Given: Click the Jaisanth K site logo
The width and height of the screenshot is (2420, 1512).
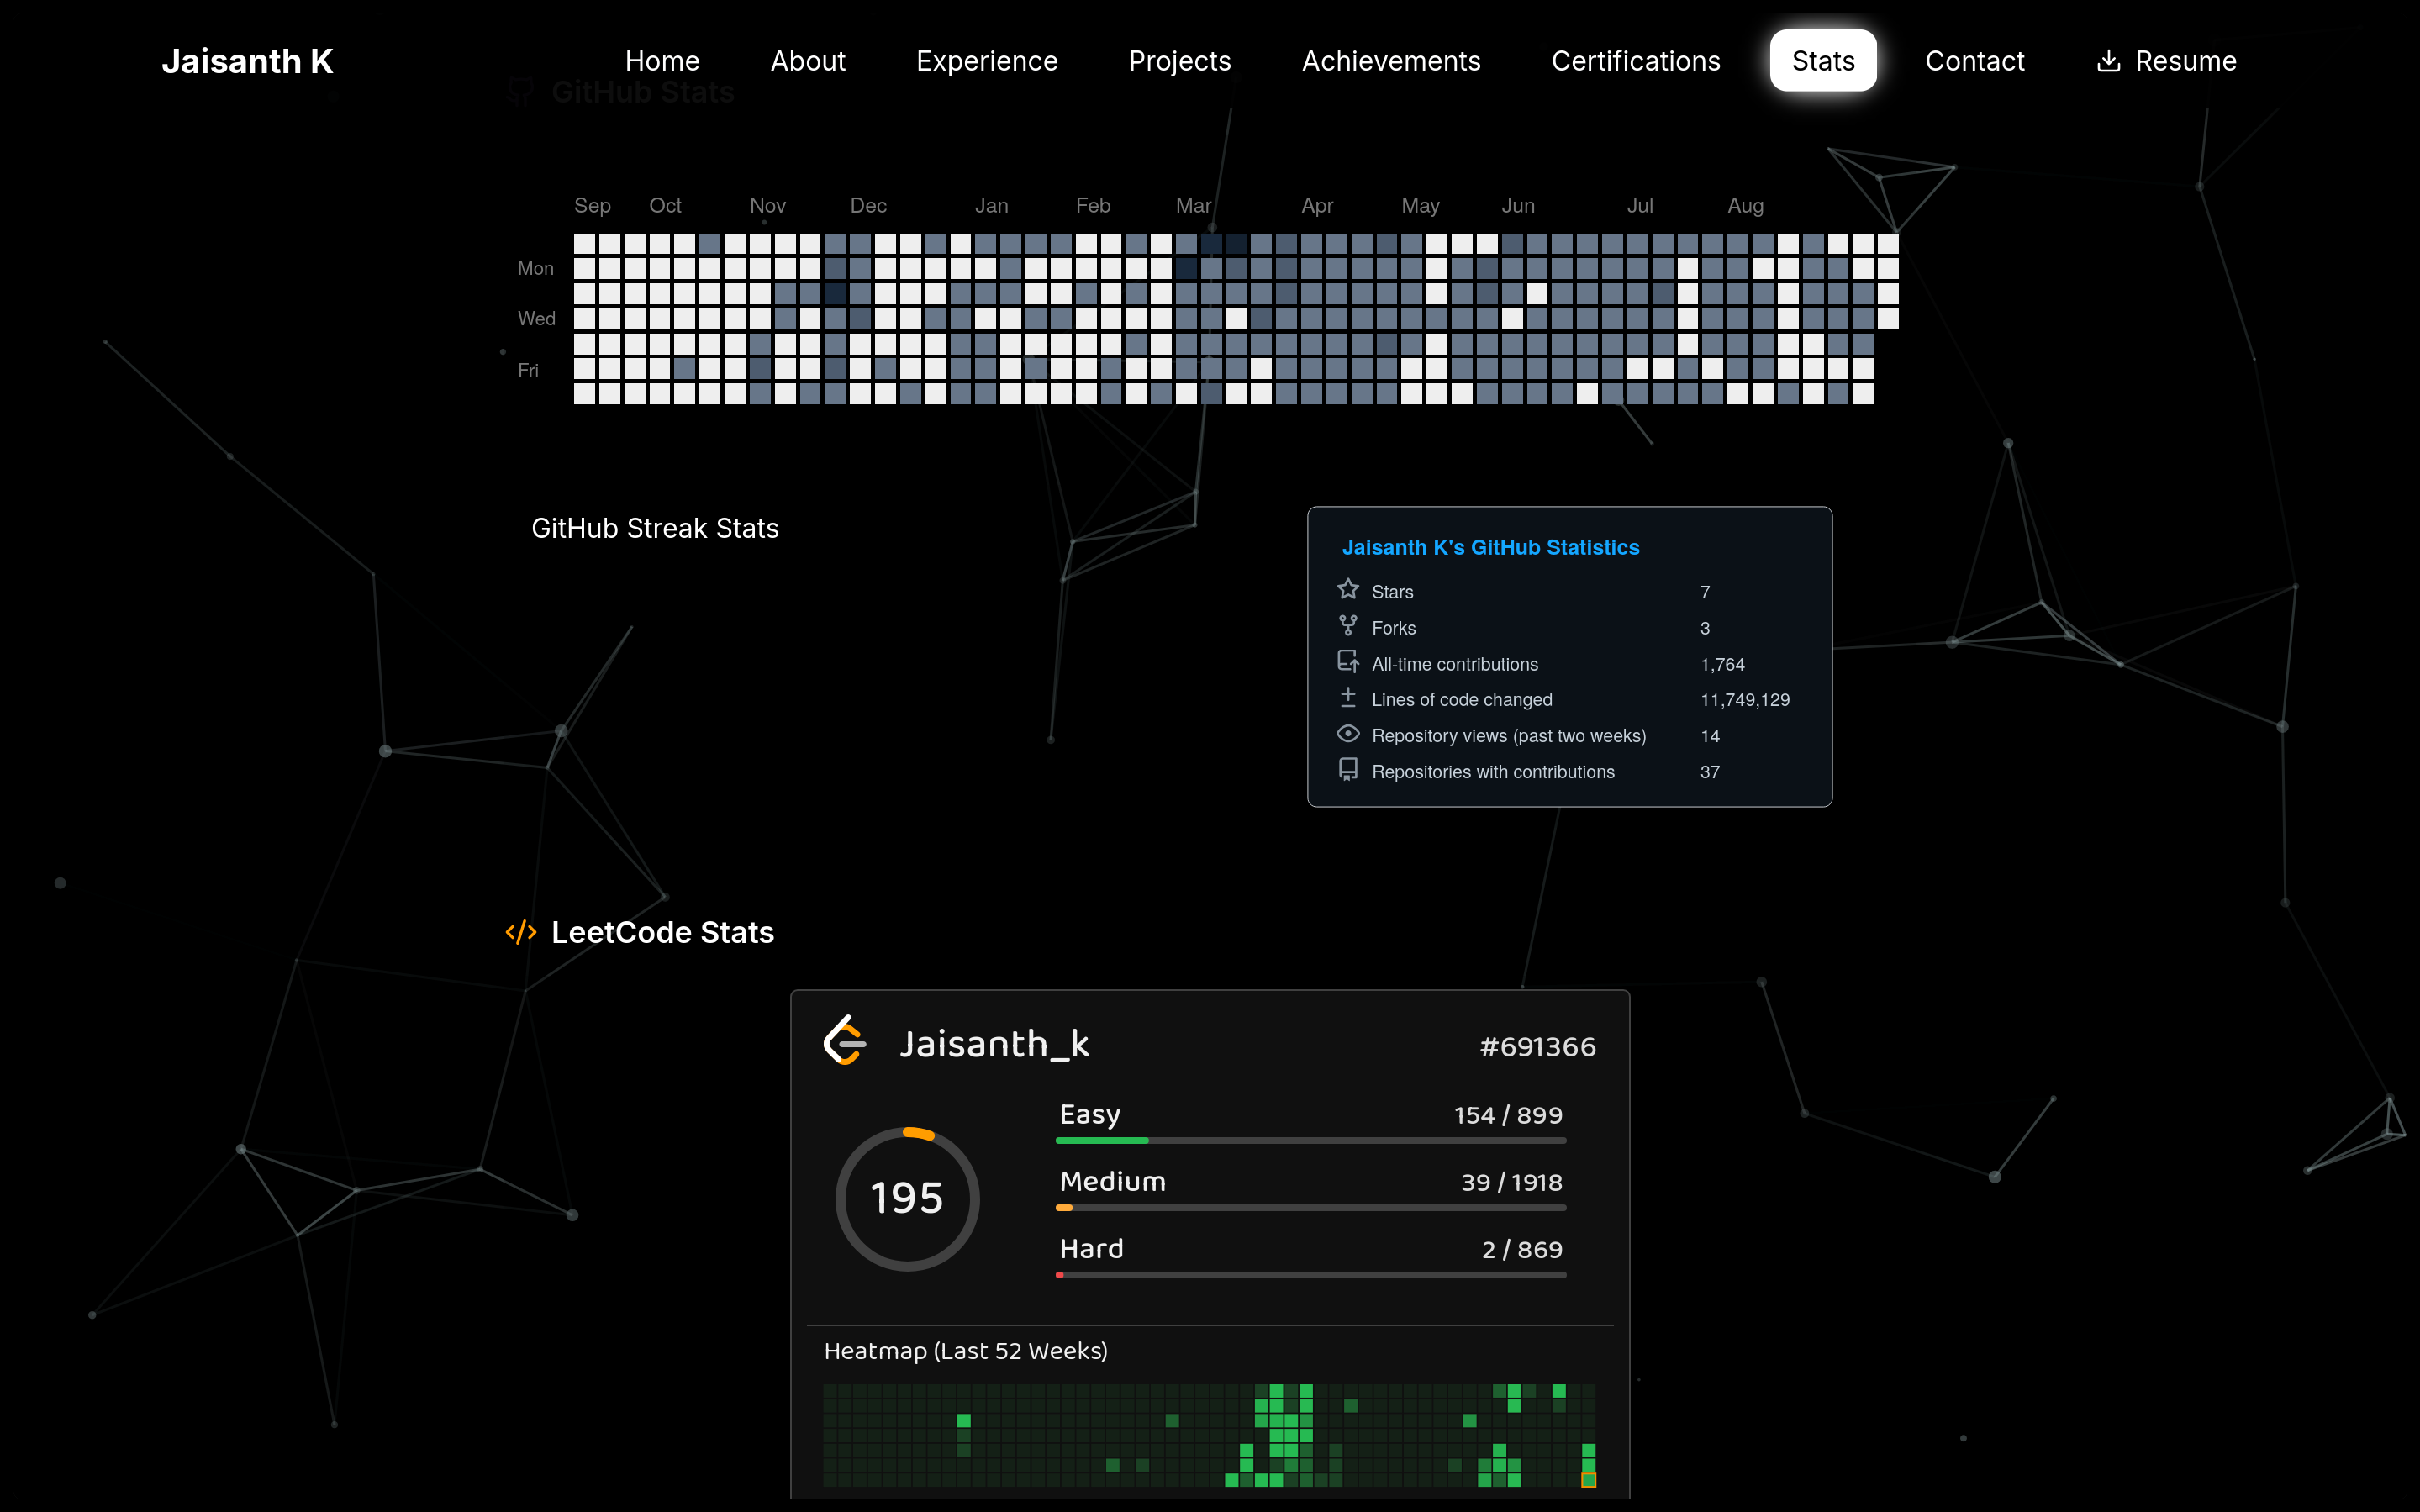Looking at the screenshot, I should [248, 61].
